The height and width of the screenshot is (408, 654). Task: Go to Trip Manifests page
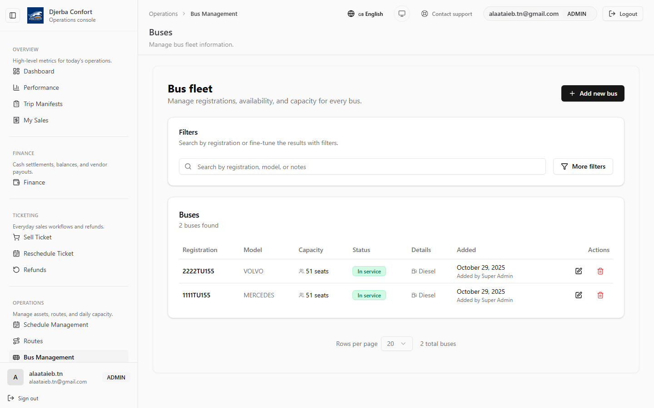click(x=43, y=104)
